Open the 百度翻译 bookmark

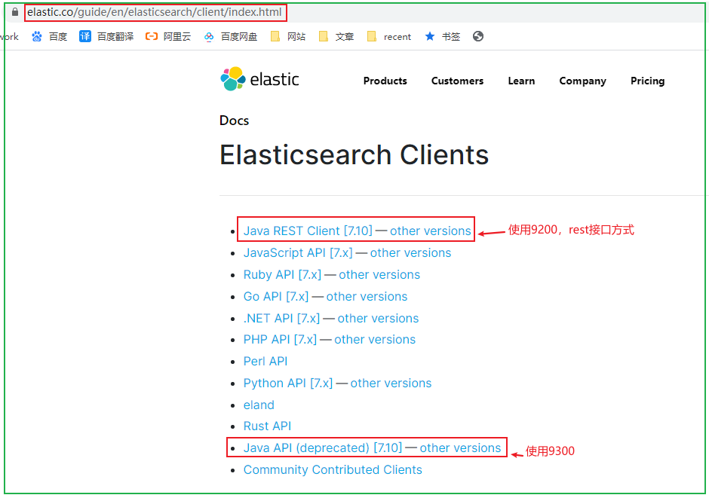point(106,37)
